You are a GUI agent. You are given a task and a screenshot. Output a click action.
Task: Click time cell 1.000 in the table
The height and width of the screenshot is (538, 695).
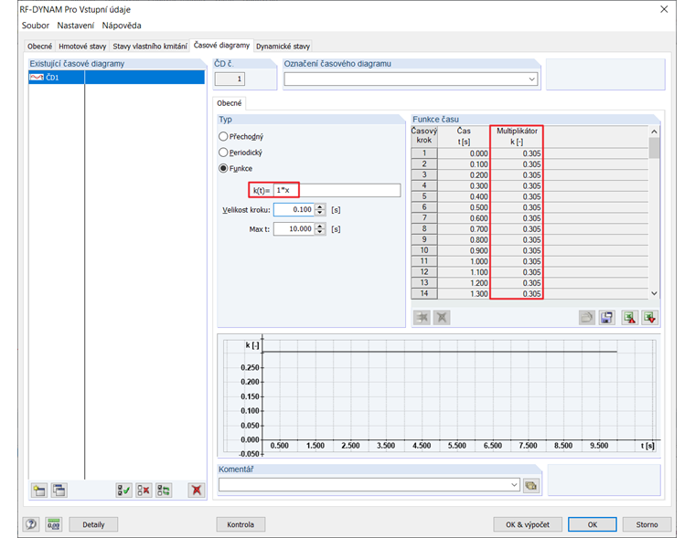point(464,261)
